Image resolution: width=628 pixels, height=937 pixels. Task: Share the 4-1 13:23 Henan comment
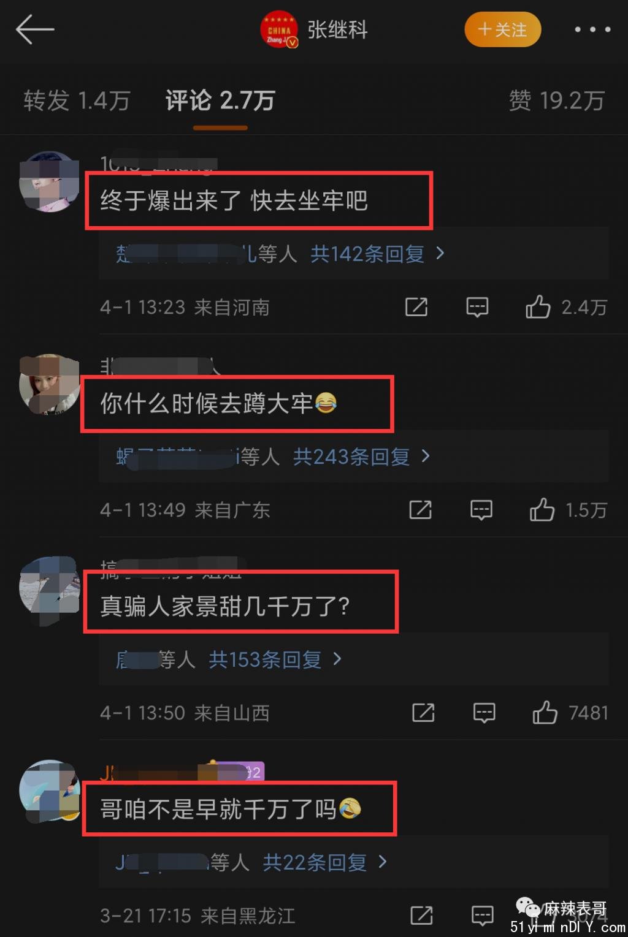(x=416, y=306)
